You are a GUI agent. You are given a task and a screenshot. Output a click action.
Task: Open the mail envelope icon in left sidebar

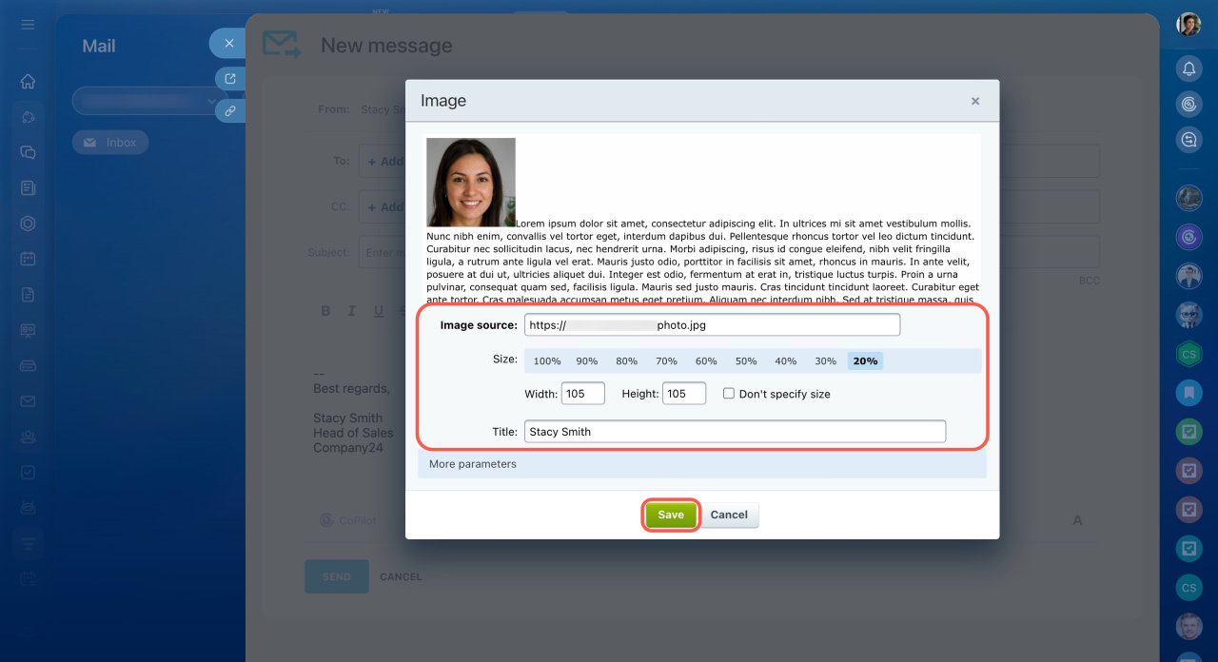[28, 401]
